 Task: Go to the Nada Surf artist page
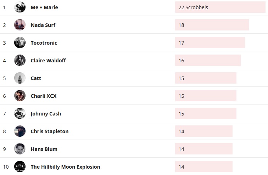pyautogui.click(x=43, y=25)
